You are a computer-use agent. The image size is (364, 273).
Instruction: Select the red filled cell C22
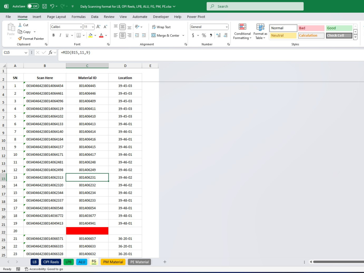(87, 231)
